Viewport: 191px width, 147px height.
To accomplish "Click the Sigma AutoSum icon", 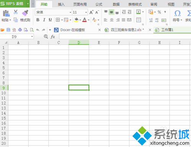I will 189,13.
